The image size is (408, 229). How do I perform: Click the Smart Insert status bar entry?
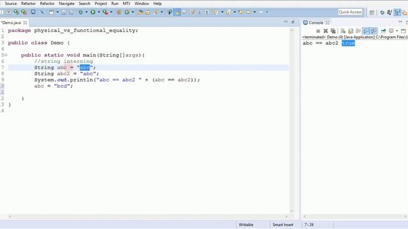pyautogui.click(x=283, y=225)
